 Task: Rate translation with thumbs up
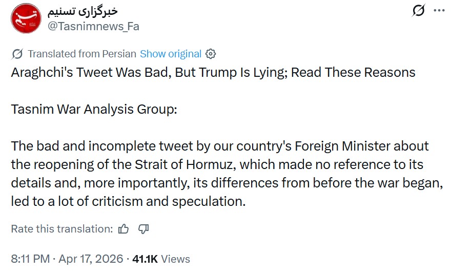(x=124, y=229)
